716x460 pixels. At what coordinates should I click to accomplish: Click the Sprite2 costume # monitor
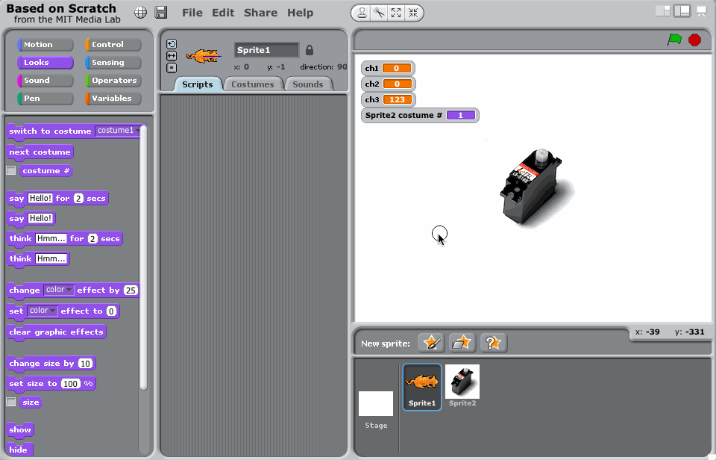pos(420,115)
